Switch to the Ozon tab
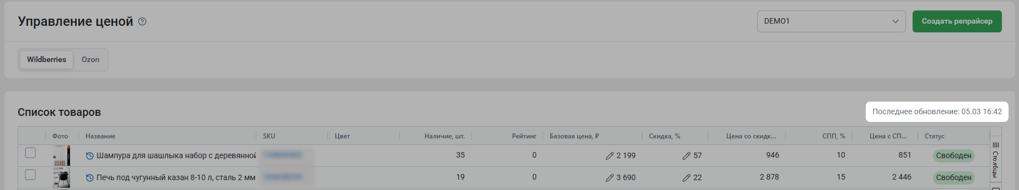The image size is (1019, 190). click(x=90, y=60)
